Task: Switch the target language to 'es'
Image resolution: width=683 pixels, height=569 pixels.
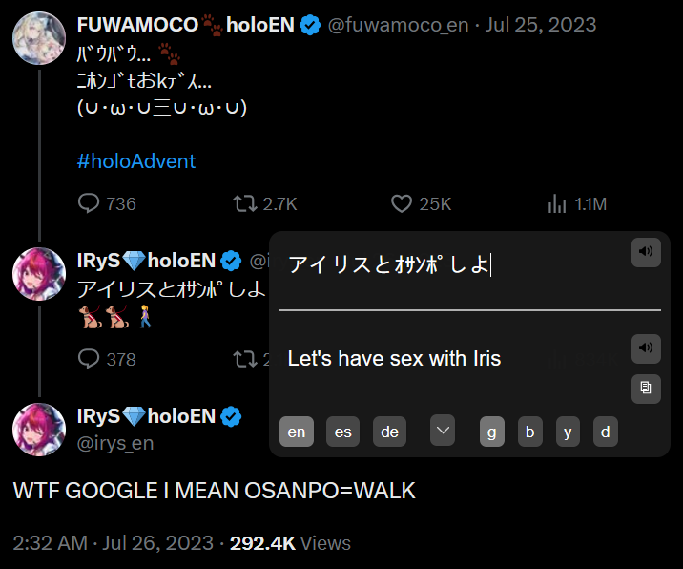Action: pyautogui.click(x=343, y=432)
